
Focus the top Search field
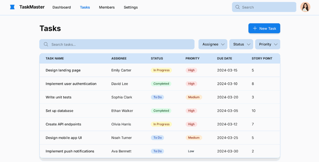coord(264,7)
